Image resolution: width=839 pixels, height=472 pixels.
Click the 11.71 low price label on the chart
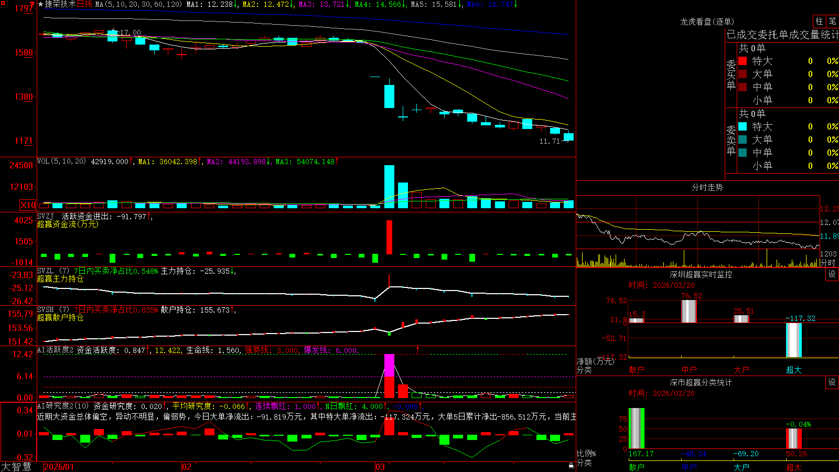point(550,141)
